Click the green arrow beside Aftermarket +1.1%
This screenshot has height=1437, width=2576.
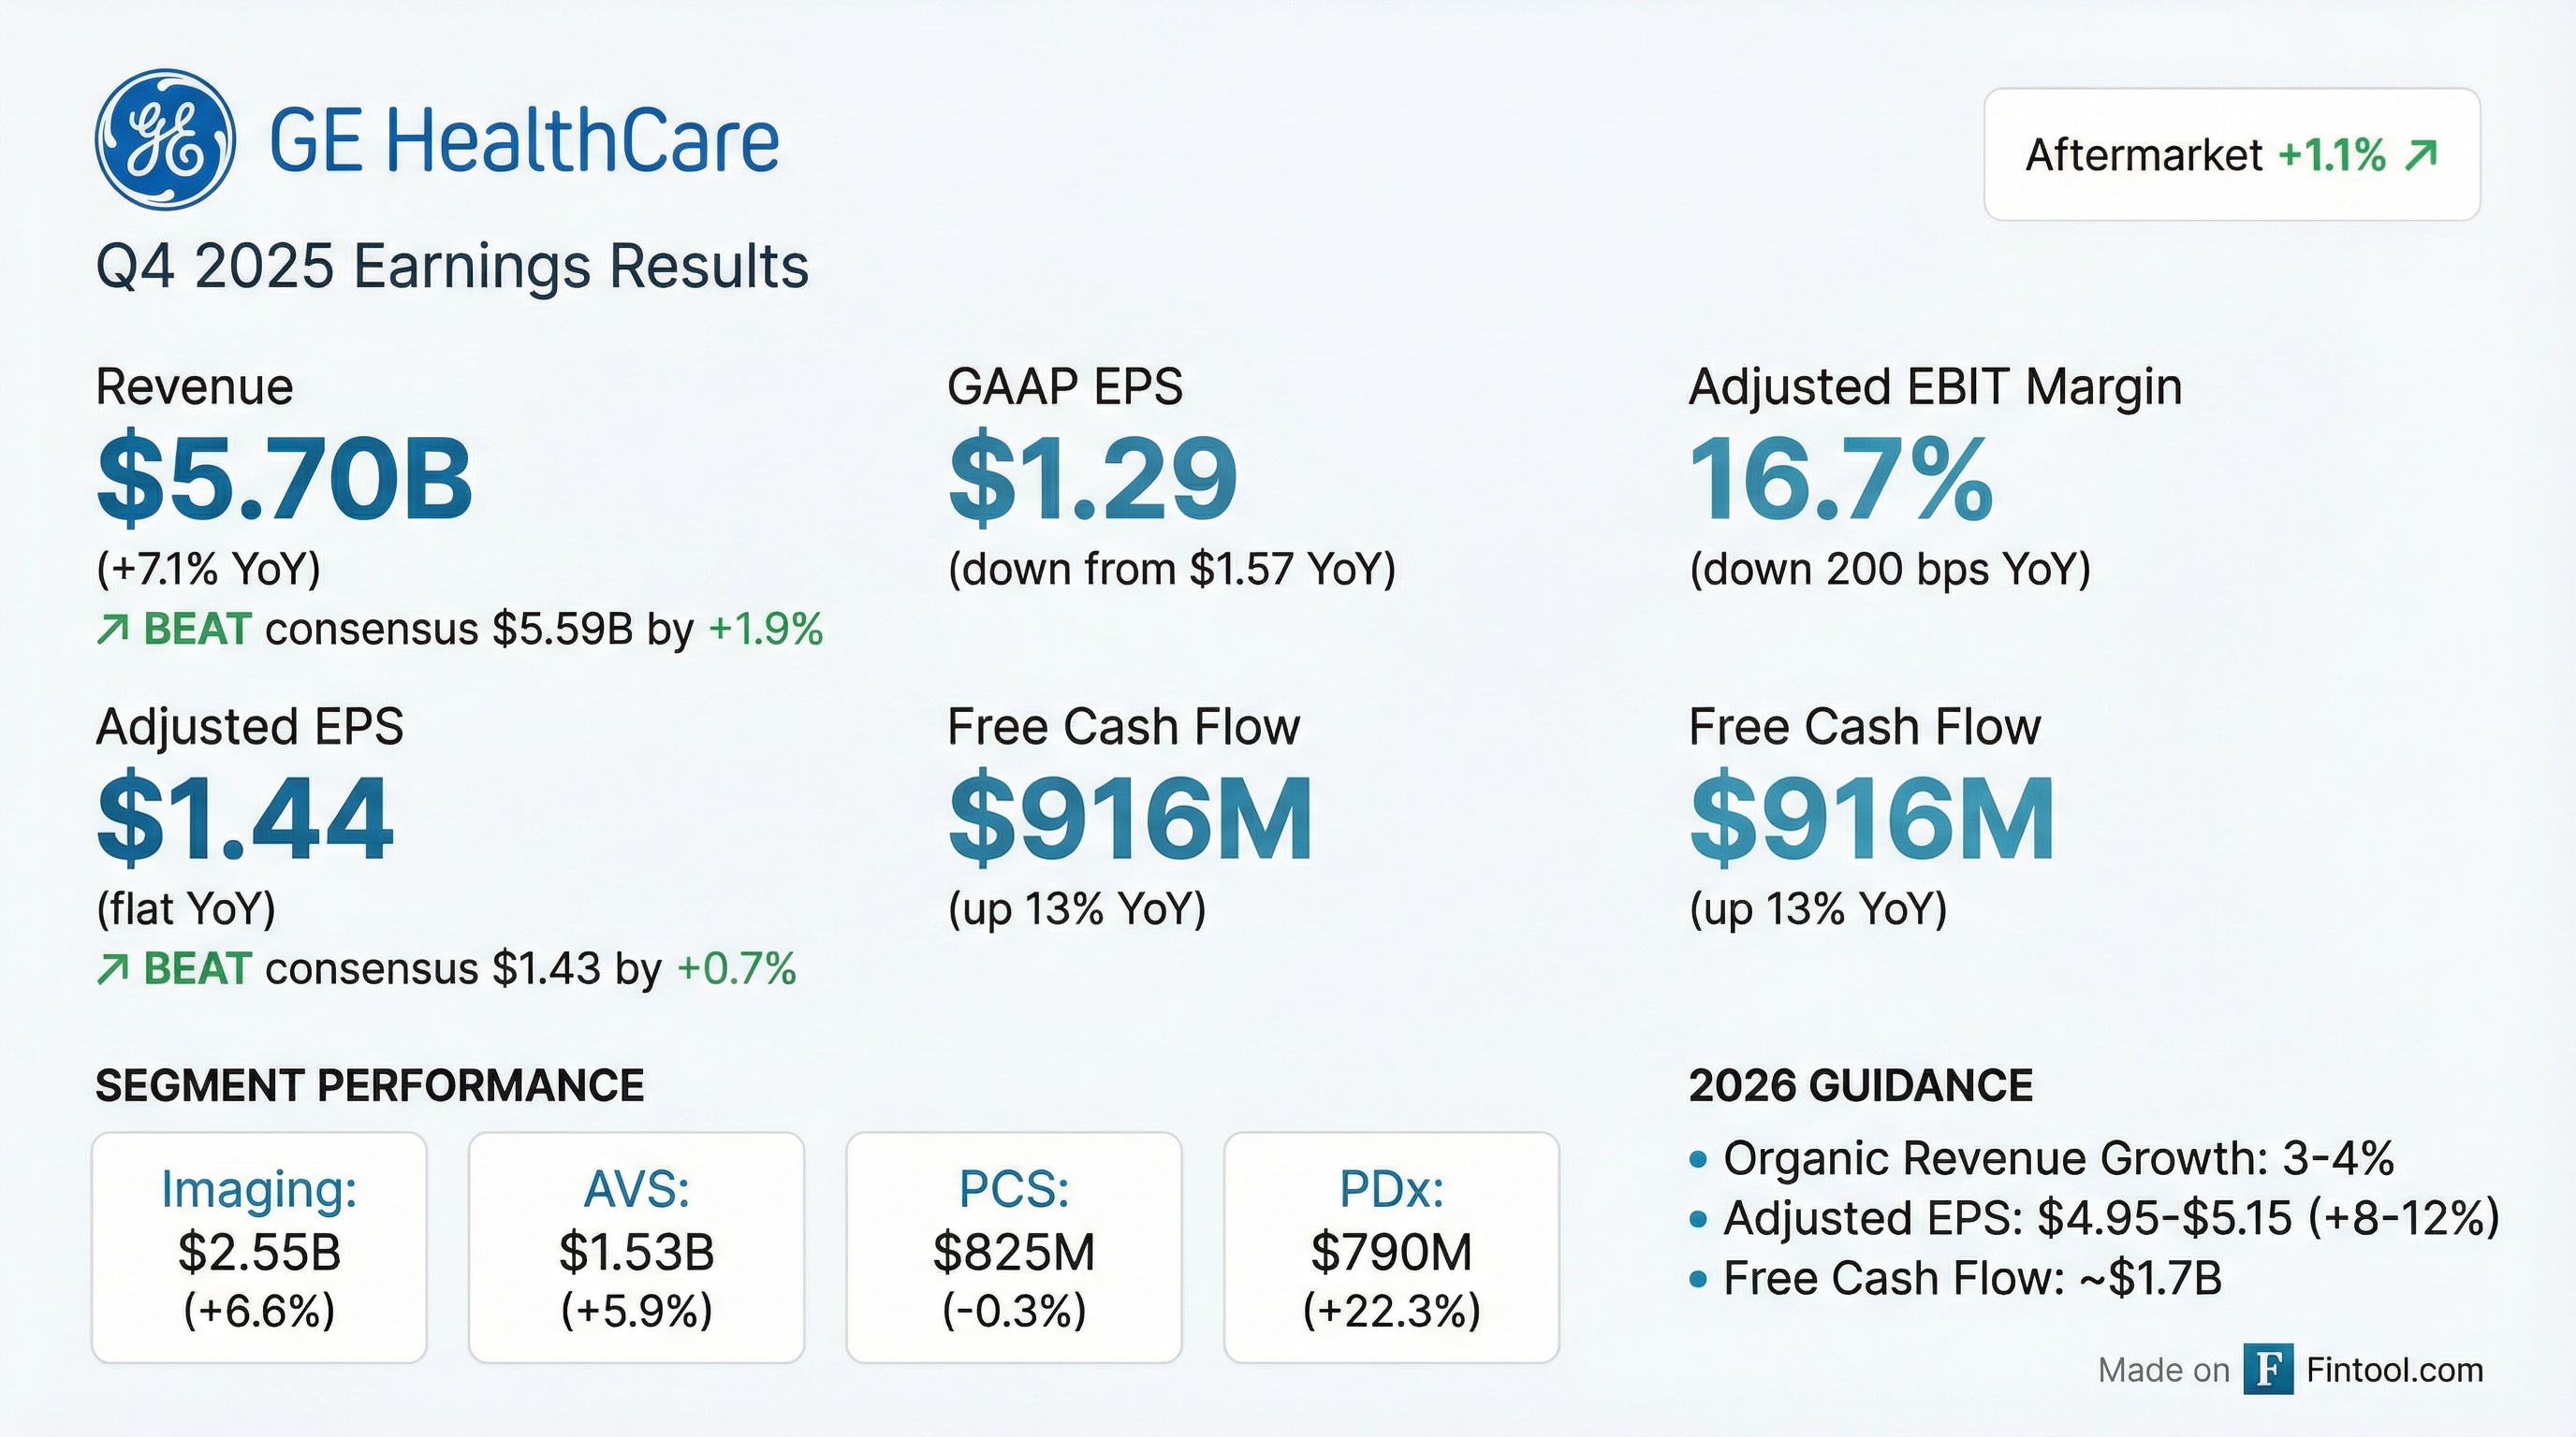coord(2421,155)
